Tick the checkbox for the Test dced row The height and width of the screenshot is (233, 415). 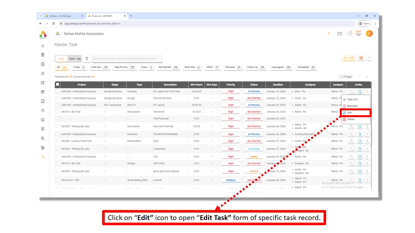point(57,112)
